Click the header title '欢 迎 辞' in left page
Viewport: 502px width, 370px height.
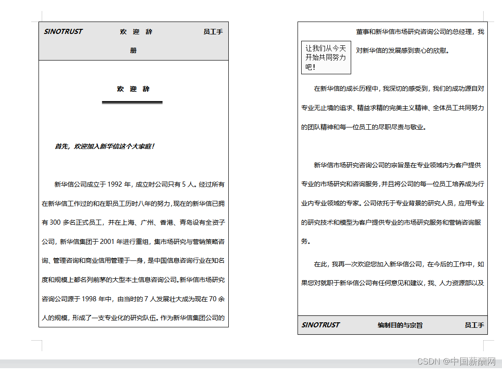coord(136,32)
